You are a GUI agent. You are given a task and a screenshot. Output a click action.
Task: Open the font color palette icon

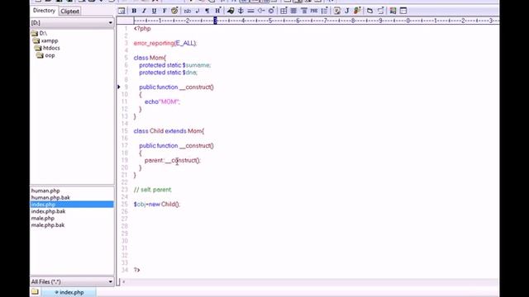174,11
